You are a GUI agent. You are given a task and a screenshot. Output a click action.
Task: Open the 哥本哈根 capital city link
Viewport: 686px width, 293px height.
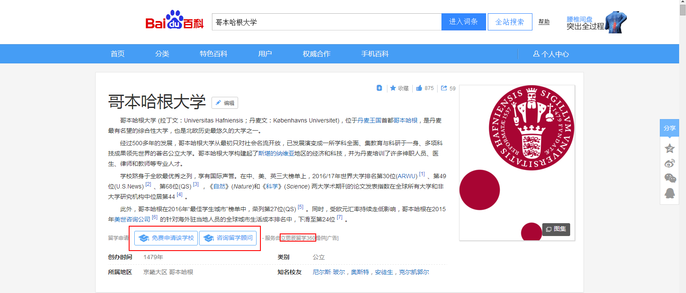point(405,120)
